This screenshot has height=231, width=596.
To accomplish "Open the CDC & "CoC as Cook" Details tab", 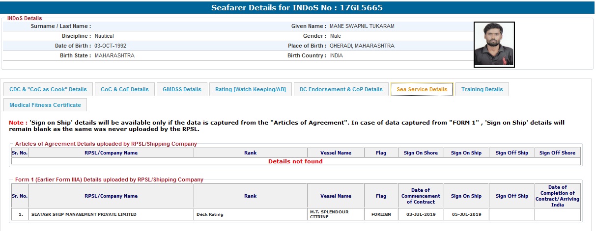I will click(48, 89).
